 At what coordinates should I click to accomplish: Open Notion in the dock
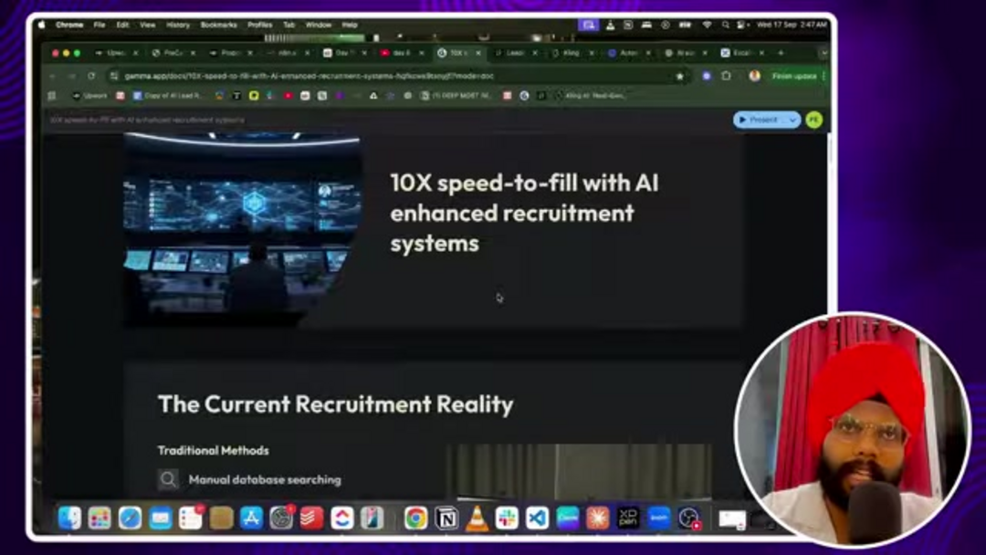coord(446,518)
